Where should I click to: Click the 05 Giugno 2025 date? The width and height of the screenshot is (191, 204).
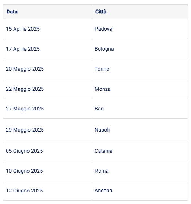point(24,151)
